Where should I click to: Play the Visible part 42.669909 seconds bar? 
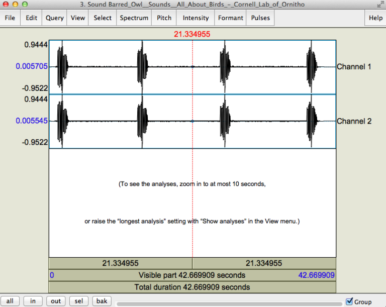[x=192, y=275]
